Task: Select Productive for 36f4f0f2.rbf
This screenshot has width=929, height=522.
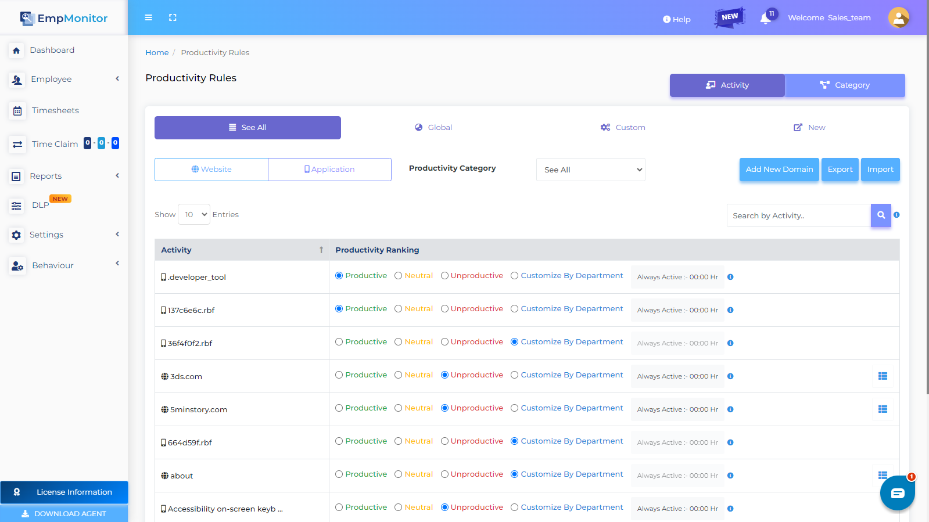Action: click(339, 342)
